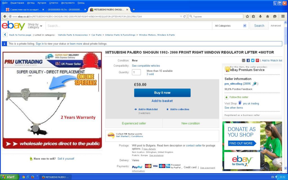Share listing on Facebook icon
288x180 pixels.
click(248, 60)
